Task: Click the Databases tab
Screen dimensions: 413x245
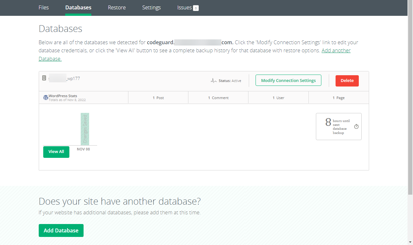Action: pos(78,7)
